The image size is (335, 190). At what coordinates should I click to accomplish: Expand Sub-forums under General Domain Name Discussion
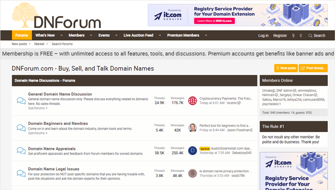(38, 108)
